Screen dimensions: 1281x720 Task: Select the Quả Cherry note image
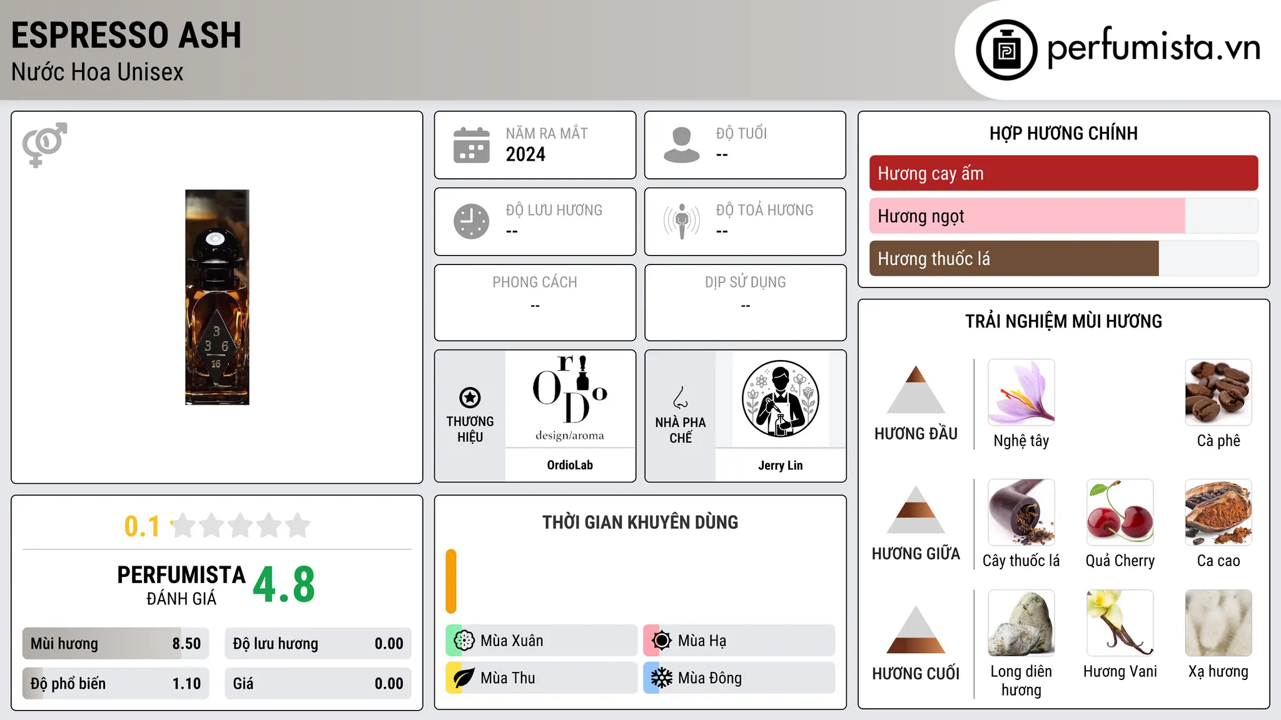pos(1120,512)
